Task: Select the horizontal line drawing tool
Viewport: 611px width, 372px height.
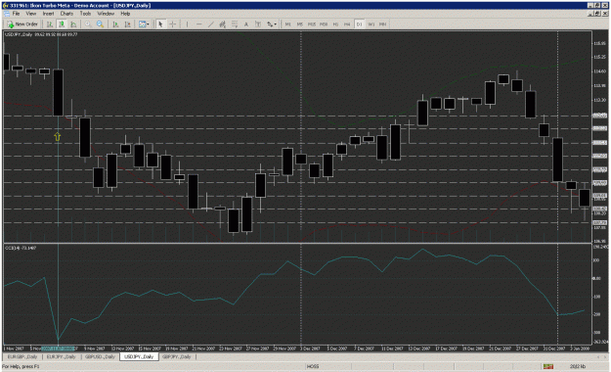Action: pos(198,24)
